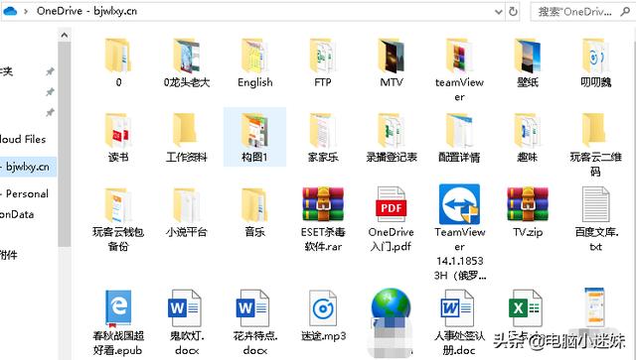Screen dimensions: 636x360
Task: Select the English folder
Action: (x=254, y=62)
